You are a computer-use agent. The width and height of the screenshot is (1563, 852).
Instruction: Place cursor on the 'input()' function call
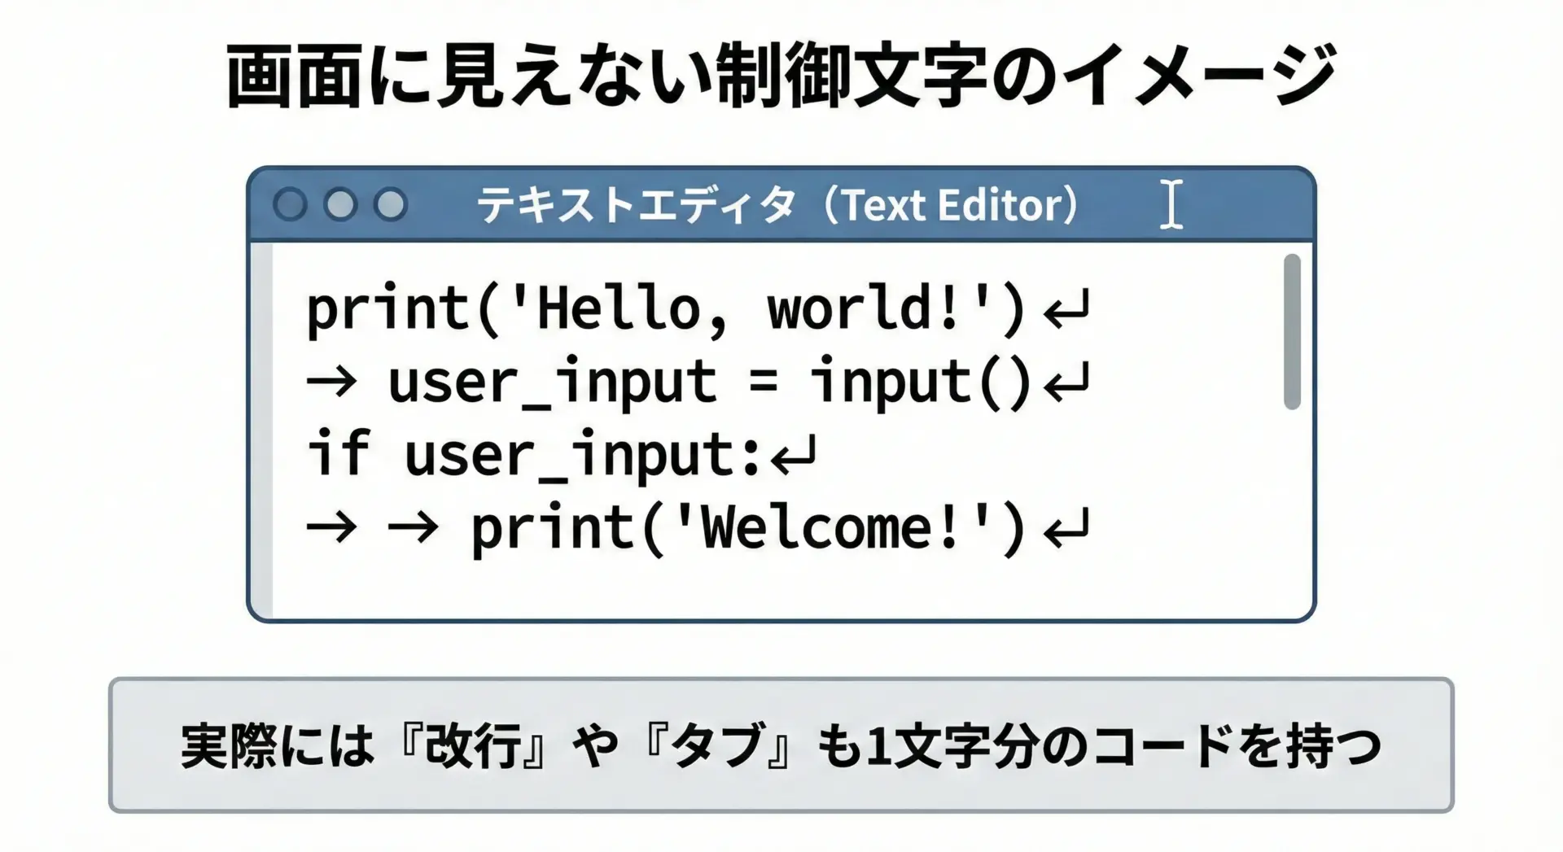tap(920, 382)
